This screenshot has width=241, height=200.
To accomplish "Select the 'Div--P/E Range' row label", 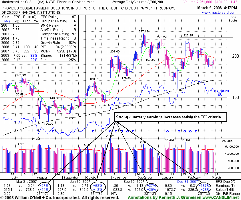I will 228,194.
